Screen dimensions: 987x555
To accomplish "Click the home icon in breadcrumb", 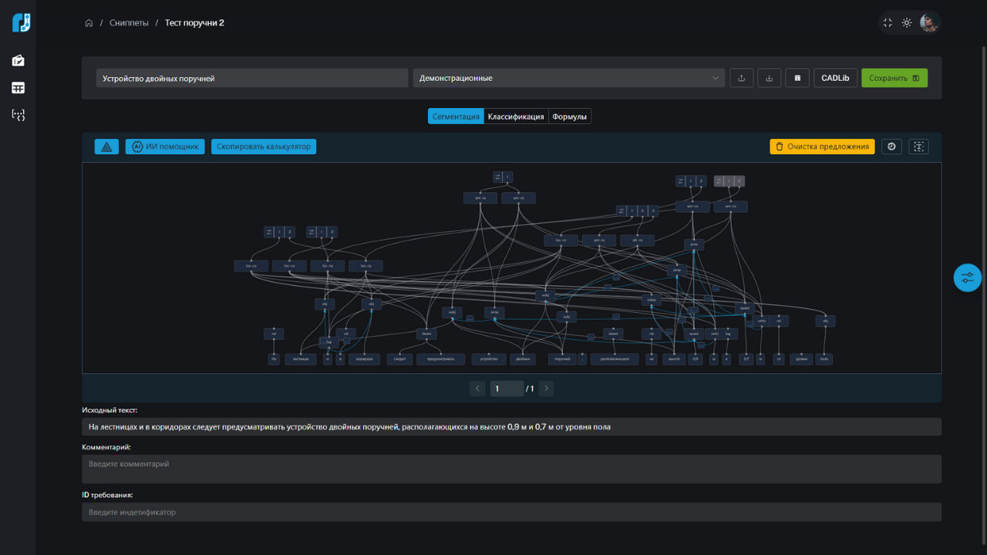I will pos(89,23).
